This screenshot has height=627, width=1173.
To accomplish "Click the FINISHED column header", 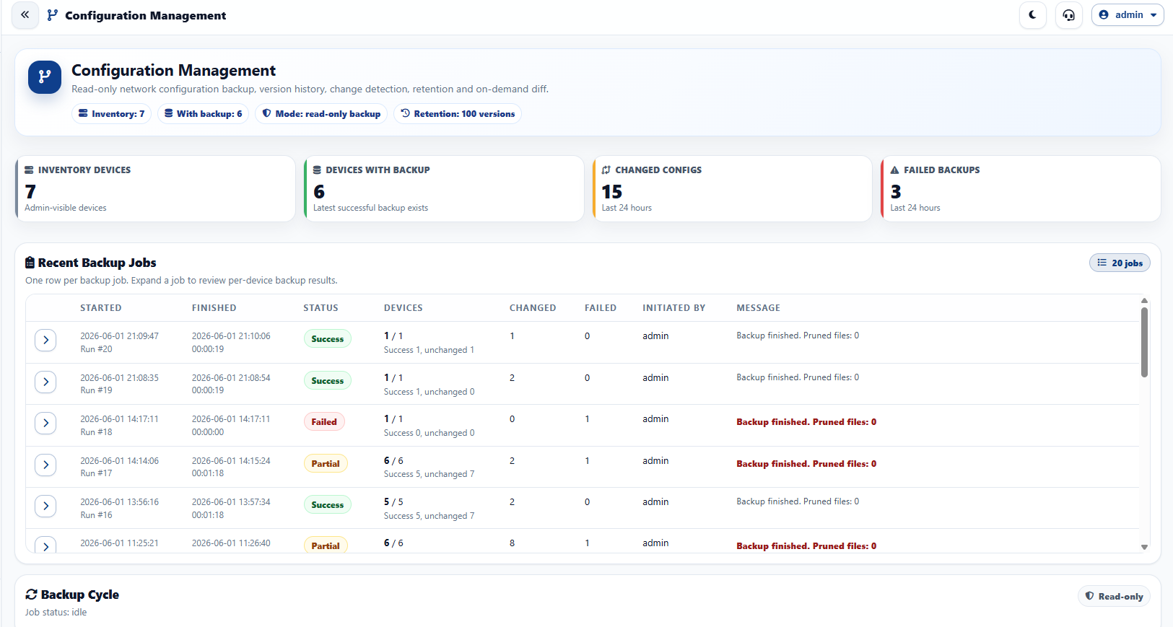I will [x=214, y=308].
